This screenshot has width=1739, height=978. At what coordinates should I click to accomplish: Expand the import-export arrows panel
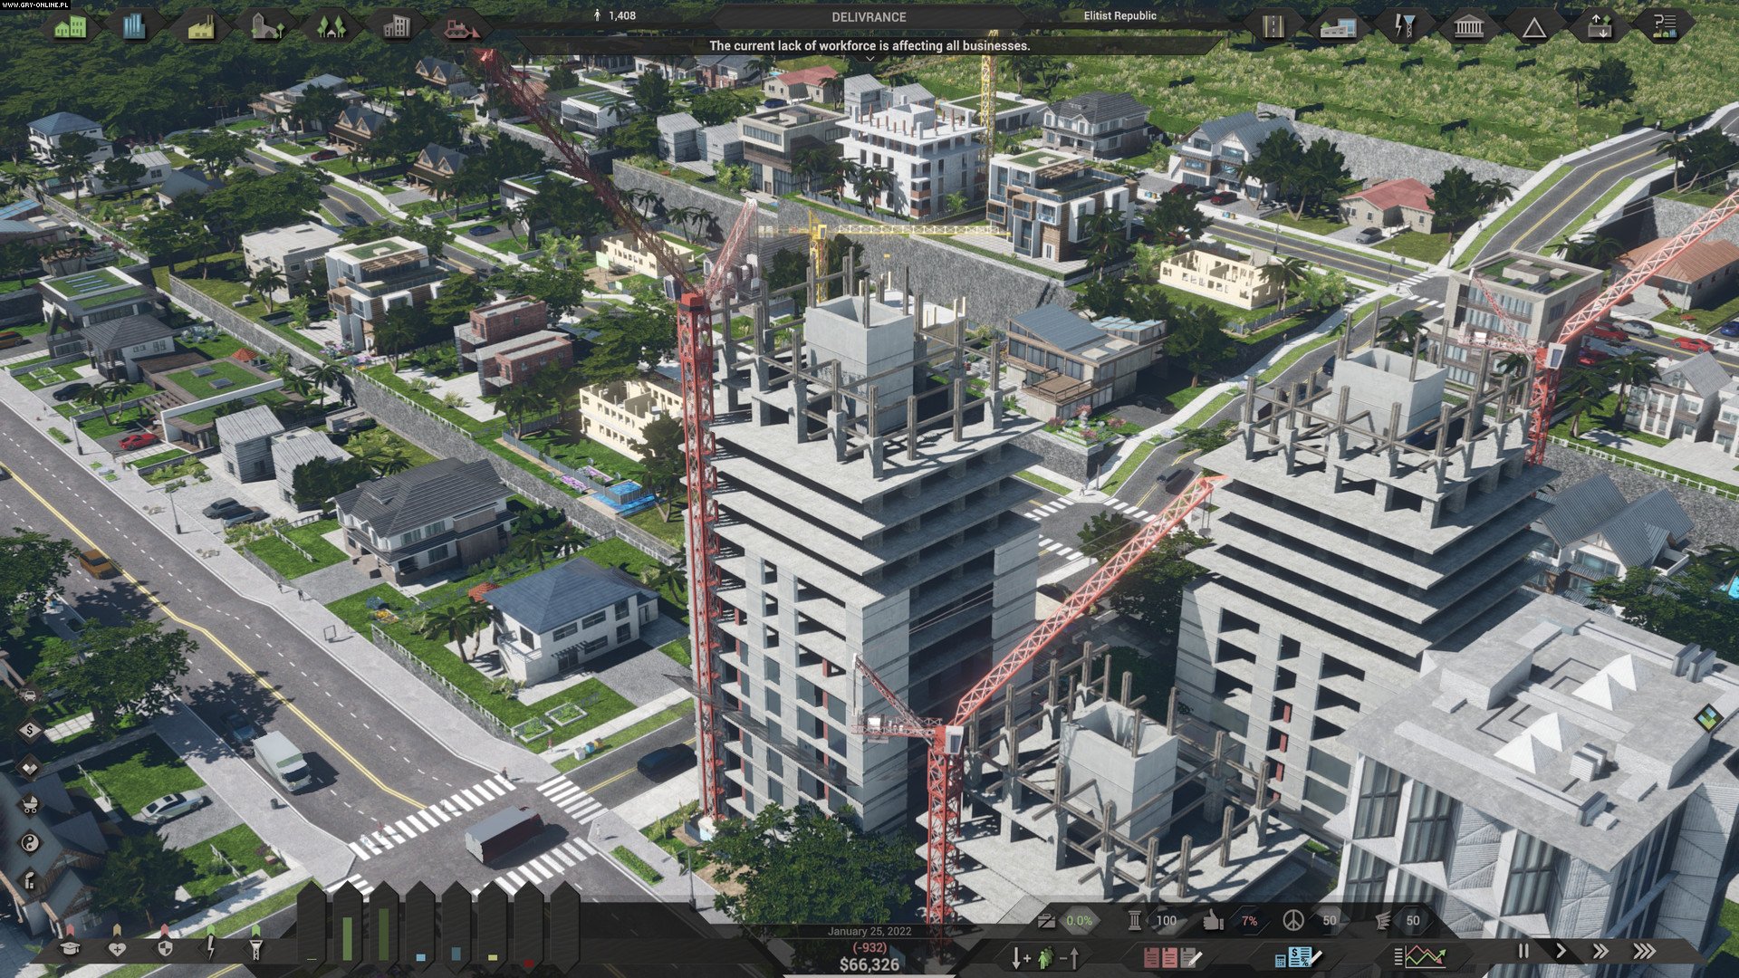tap(1600, 25)
